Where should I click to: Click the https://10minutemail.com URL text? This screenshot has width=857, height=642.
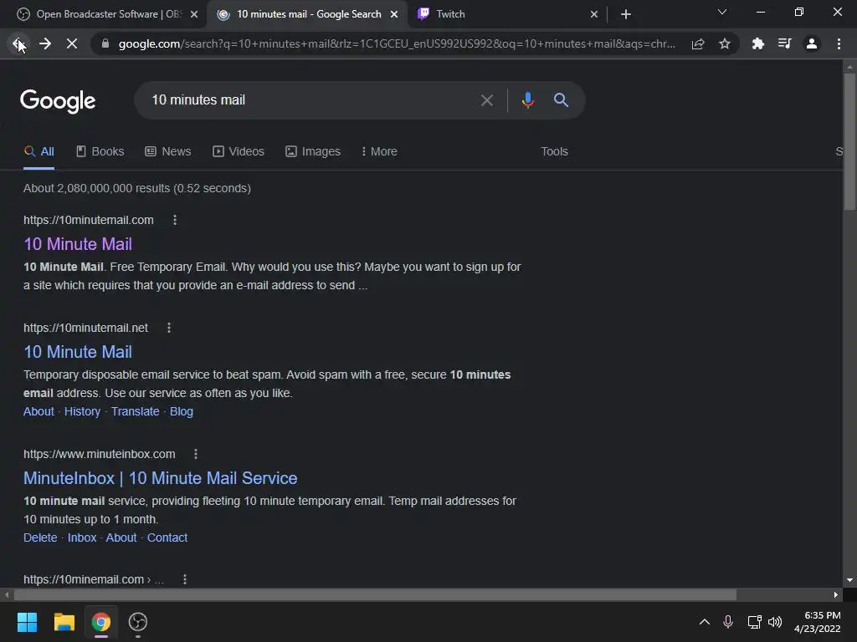(x=89, y=220)
